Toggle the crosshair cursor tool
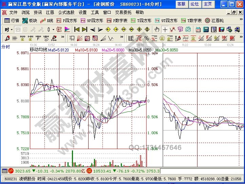Screen dimensions: 245x184 tap(165, 29)
